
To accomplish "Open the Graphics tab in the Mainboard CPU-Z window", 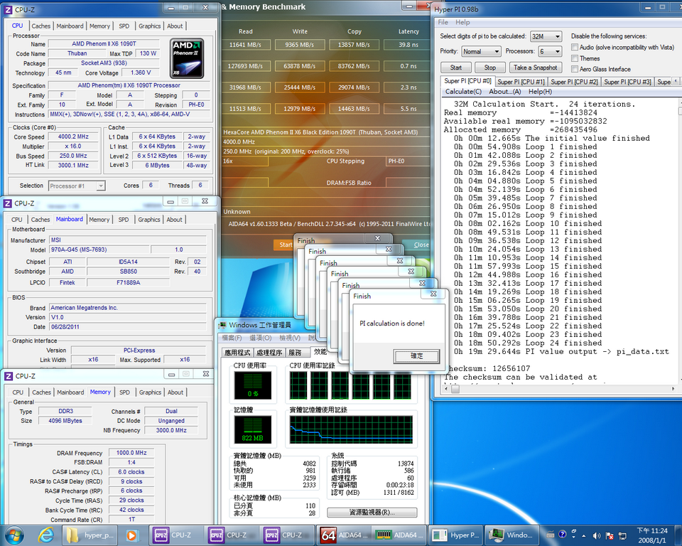I will click(x=149, y=220).
